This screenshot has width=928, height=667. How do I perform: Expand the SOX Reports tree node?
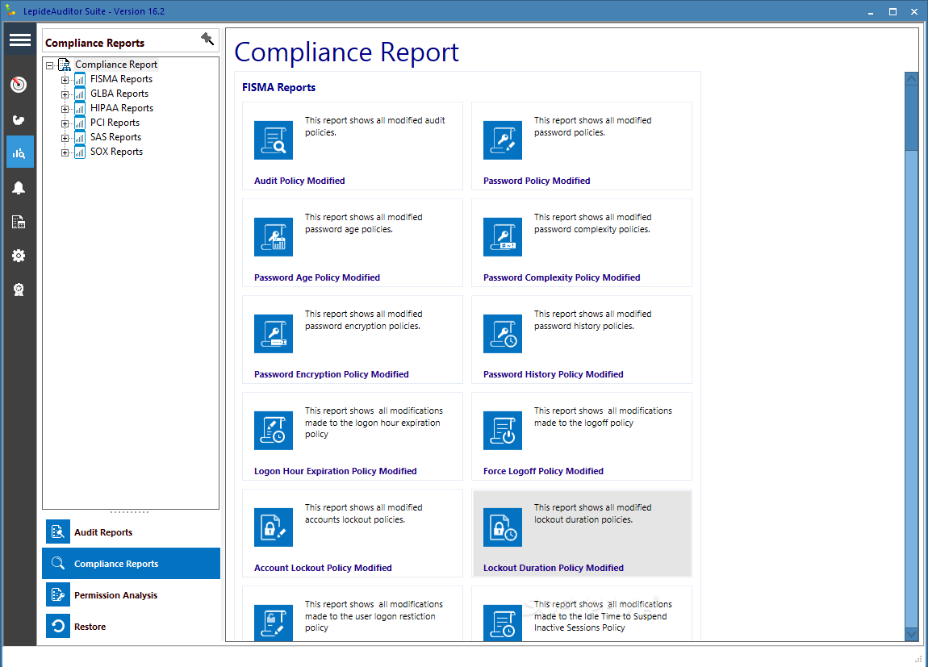coord(65,152)
